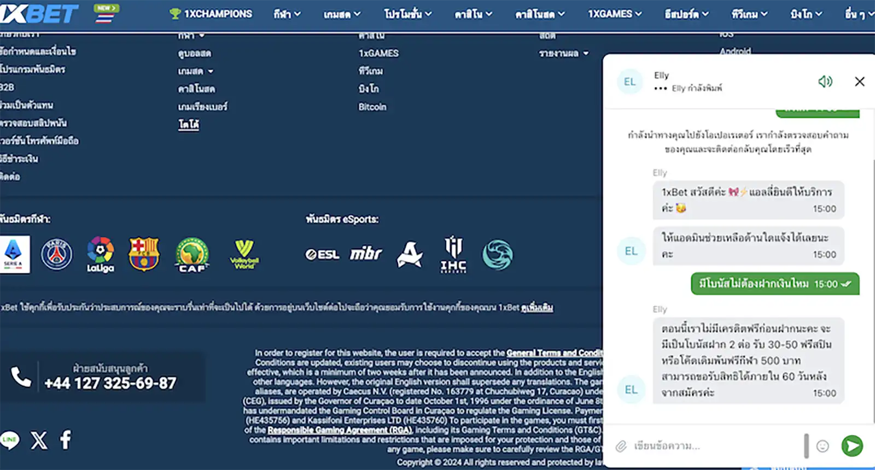Open ตรวจสอบสลิปพนัน footer link
Image resolution: width=875 pixels, height=470 pixels.
(33, 123)
